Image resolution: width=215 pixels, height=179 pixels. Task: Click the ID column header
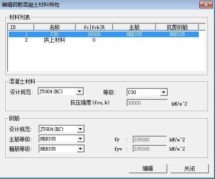coord(21,27)
